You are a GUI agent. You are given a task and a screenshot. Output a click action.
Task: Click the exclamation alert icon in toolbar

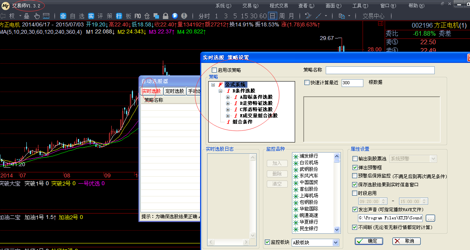(x=184, y=16)
